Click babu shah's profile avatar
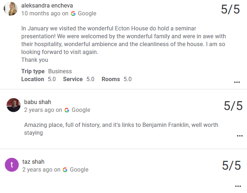This screenshot has width=247, height=193. click(x=14, y=105)
